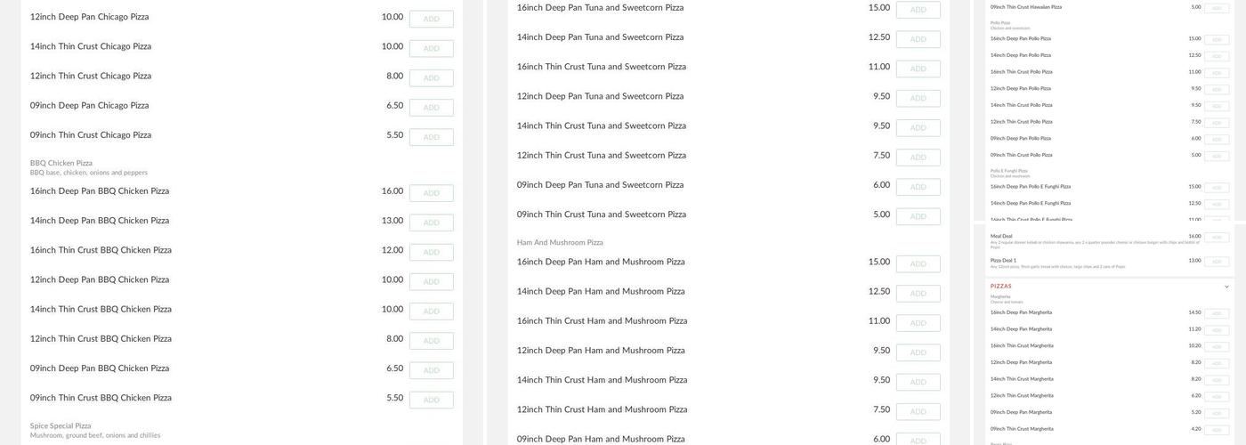
Task: Add 12inch Thin Crust Tuna and Sweetcorn Pizza
Action: [x=918, y=158]
